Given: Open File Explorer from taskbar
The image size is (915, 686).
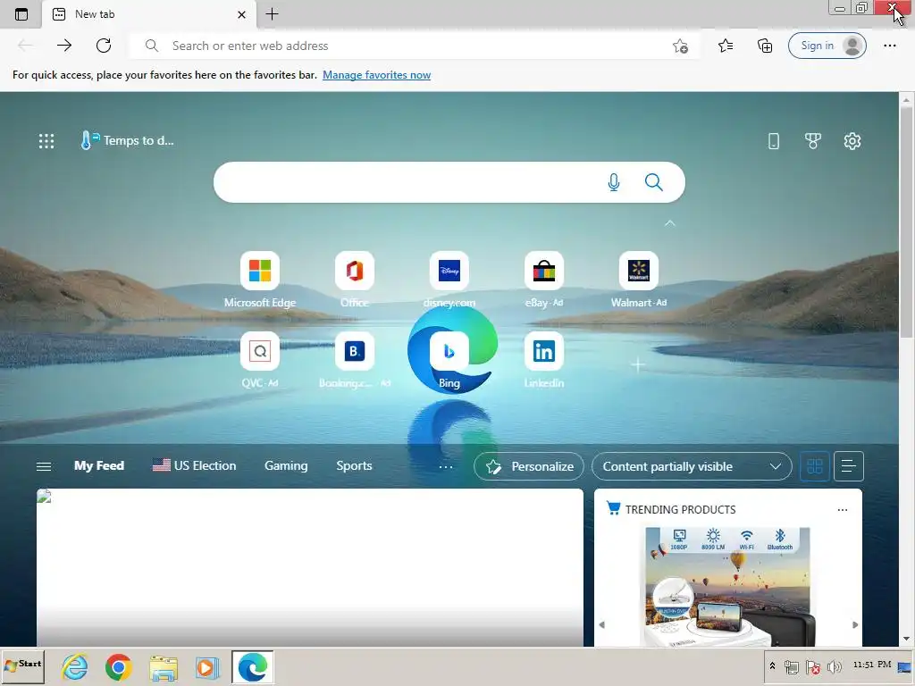Looking at the screenshot, I should pyautogui.click(x=164, y=668).
